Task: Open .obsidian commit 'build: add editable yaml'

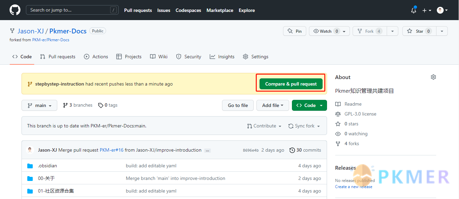Action: [x=151, y=166]
